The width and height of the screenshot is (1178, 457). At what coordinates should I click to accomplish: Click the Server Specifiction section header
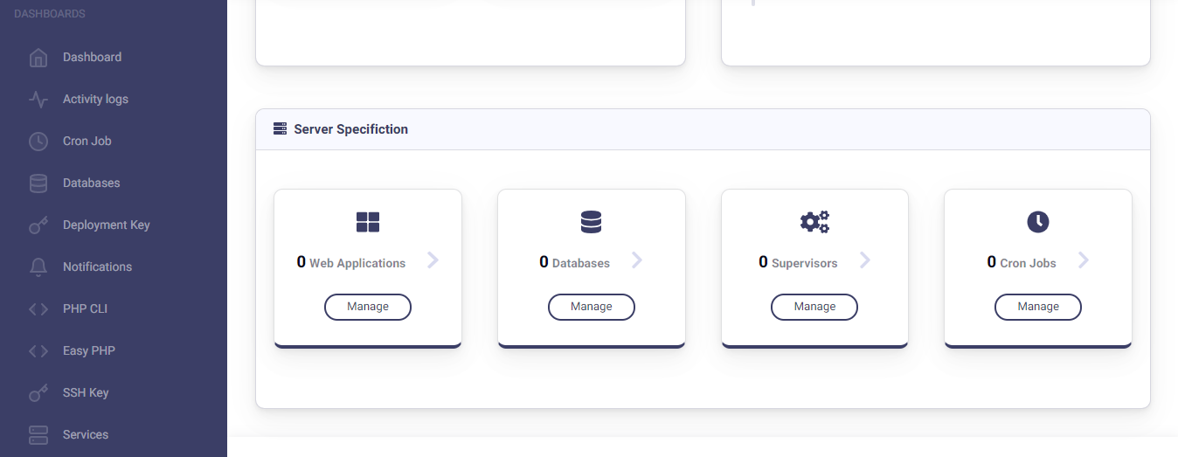tap(350, 129)
